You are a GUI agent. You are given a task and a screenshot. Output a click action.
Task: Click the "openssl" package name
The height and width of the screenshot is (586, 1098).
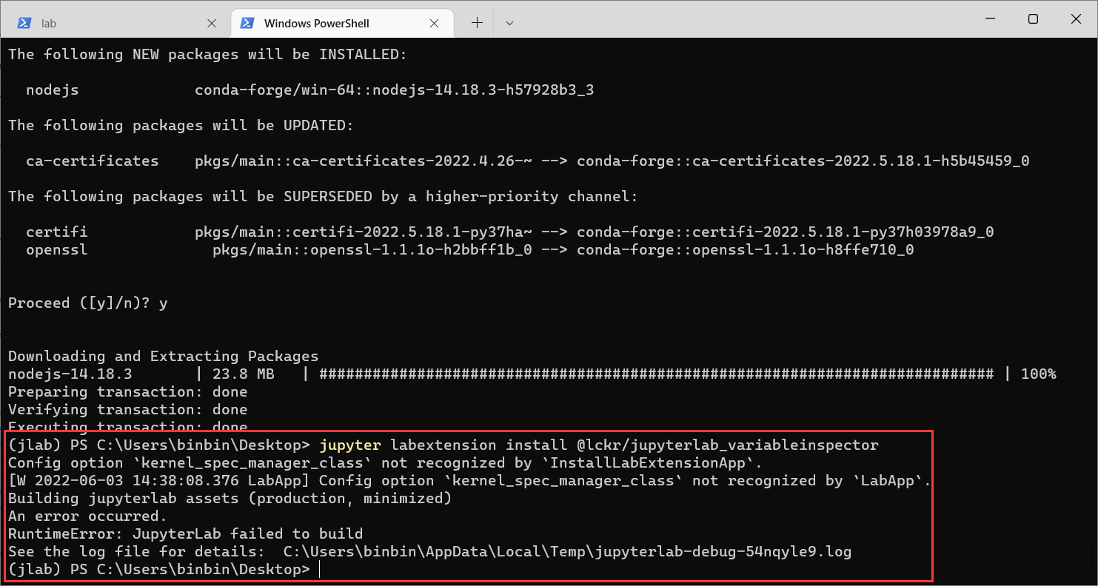(x=56, y=250)
